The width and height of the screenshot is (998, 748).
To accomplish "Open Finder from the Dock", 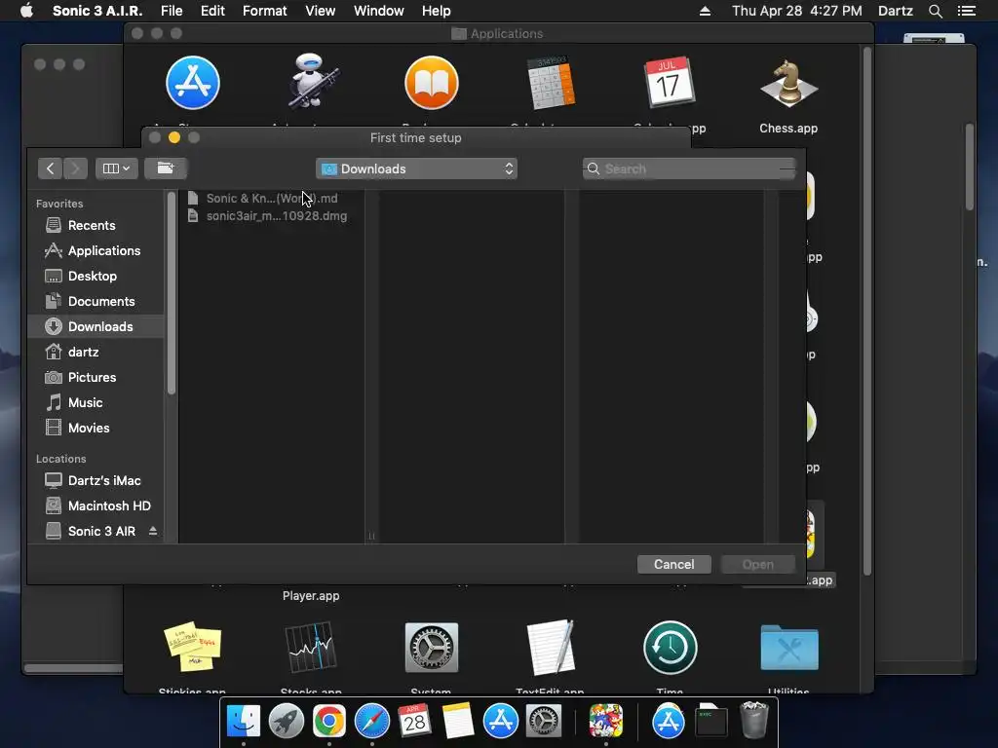I will tap(244, 722).
